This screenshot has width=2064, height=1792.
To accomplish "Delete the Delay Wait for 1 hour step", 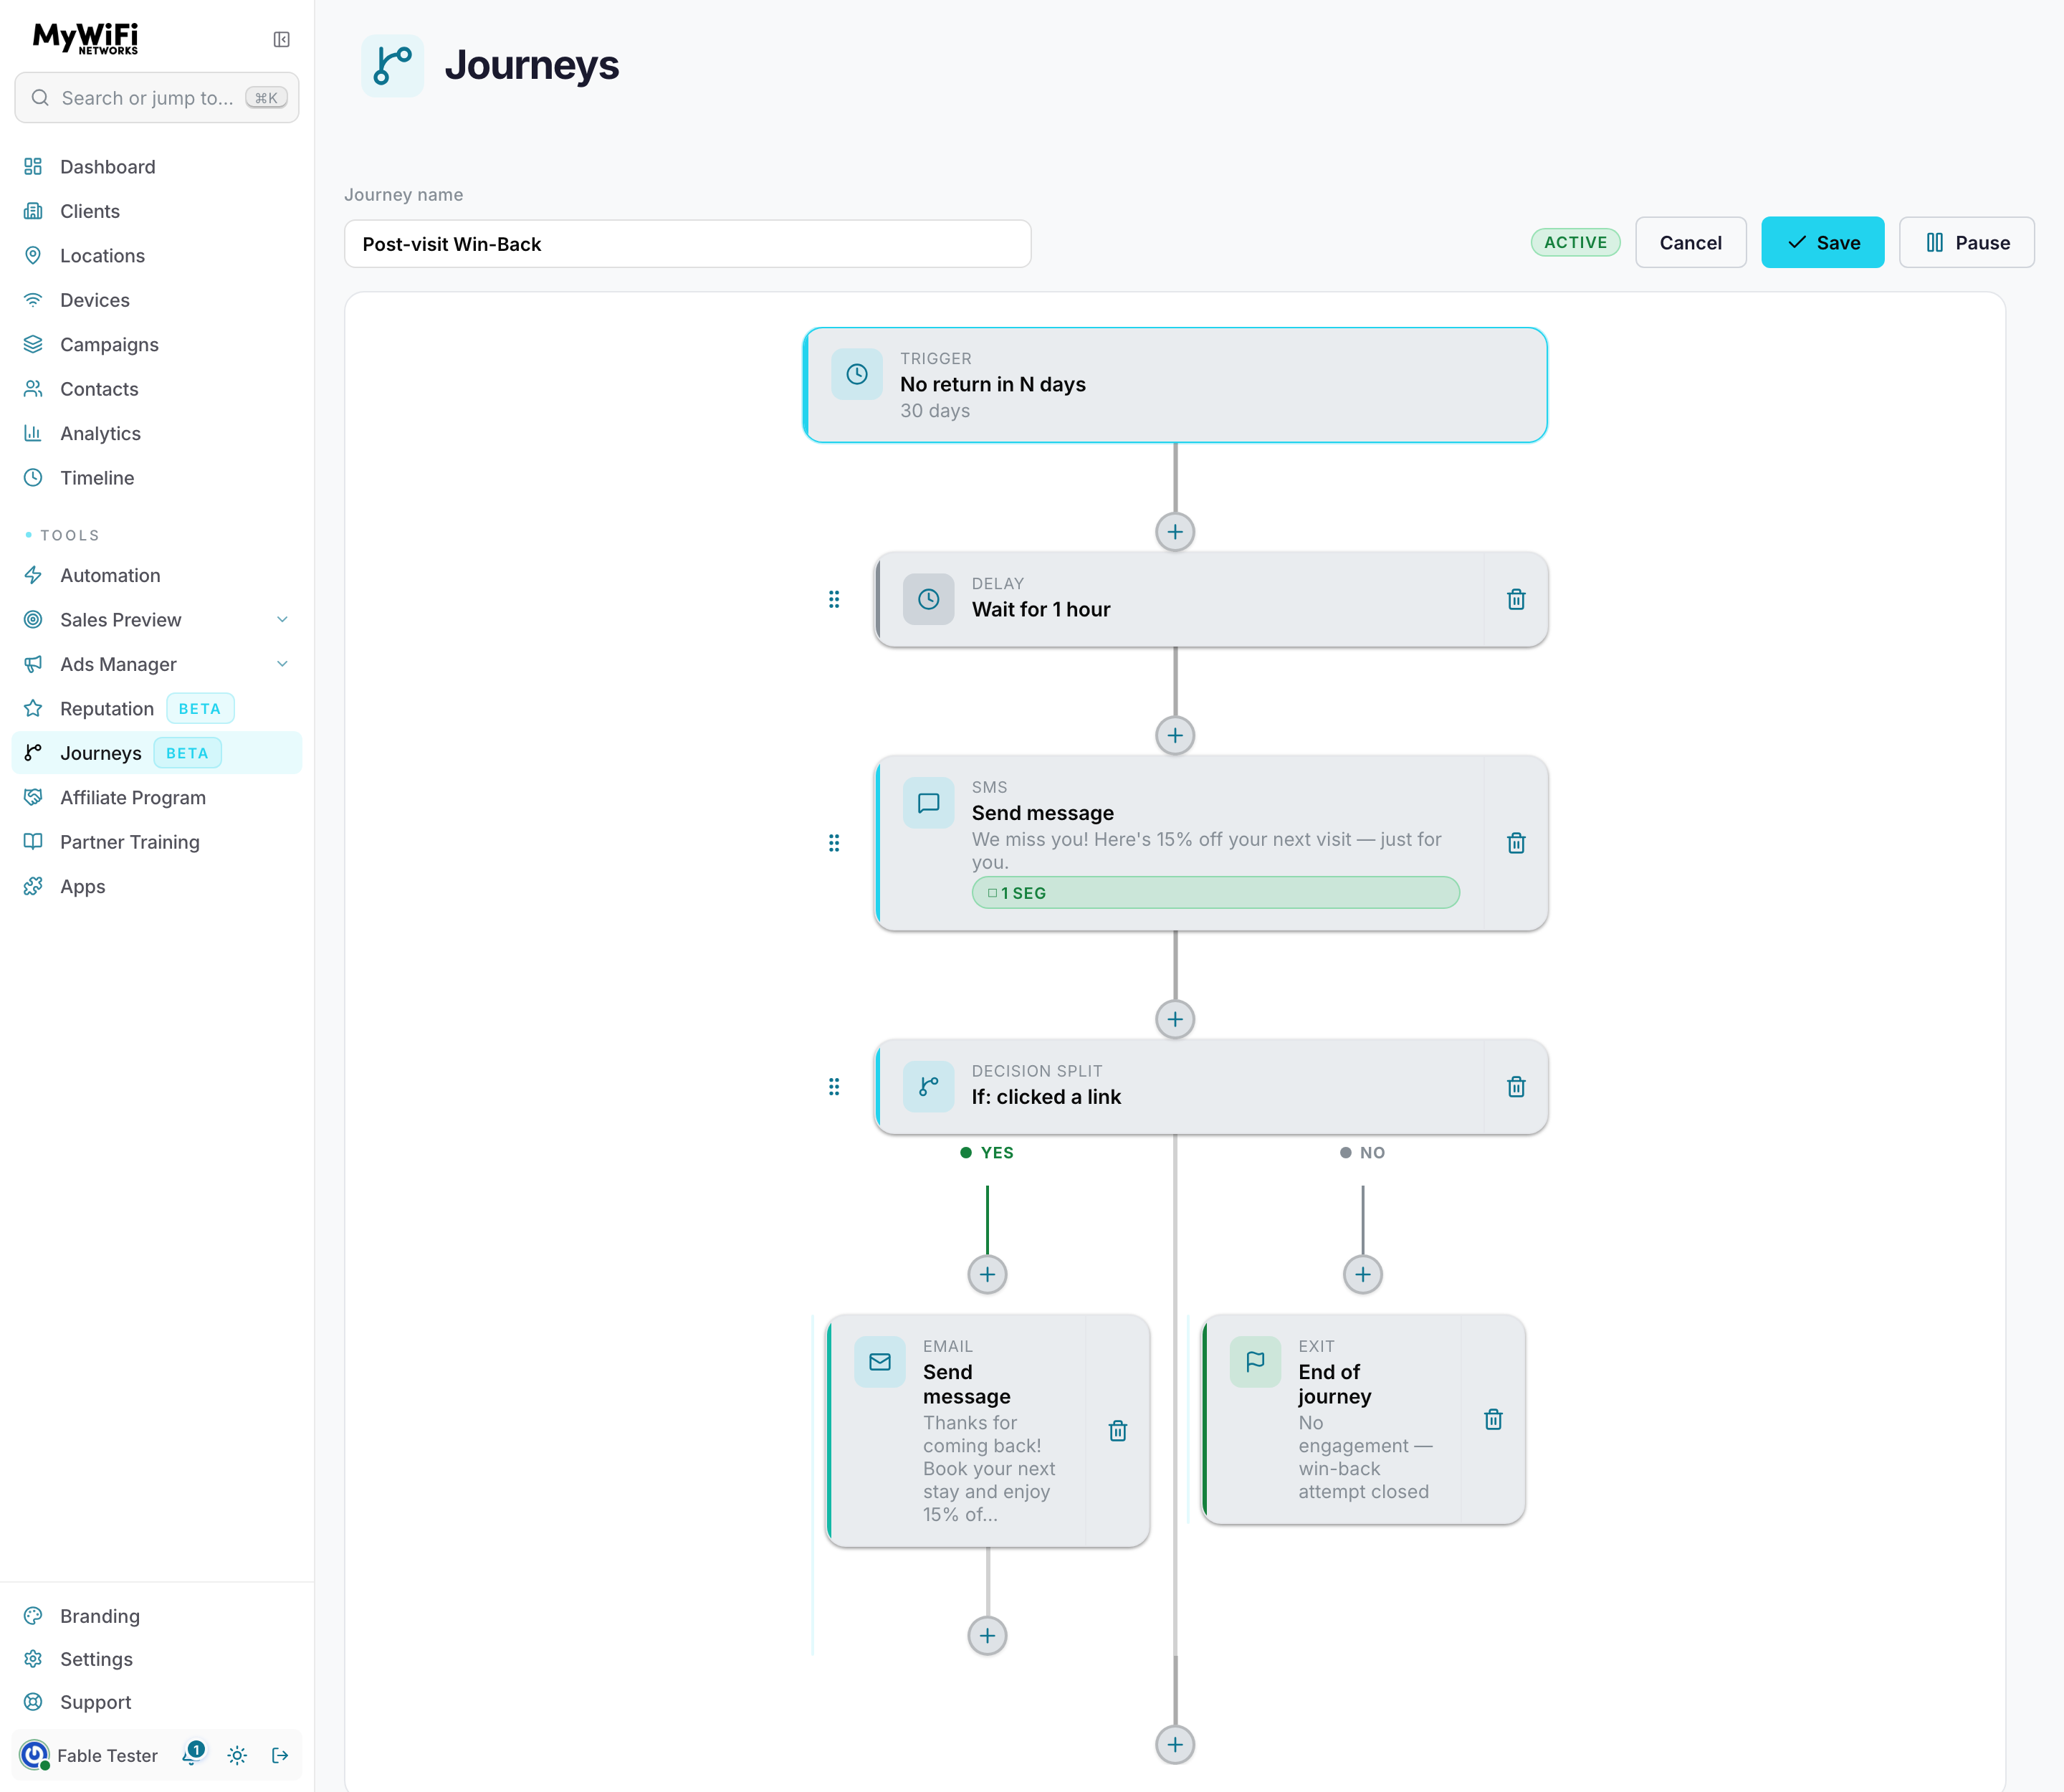I will click(x=1516, y=599).
